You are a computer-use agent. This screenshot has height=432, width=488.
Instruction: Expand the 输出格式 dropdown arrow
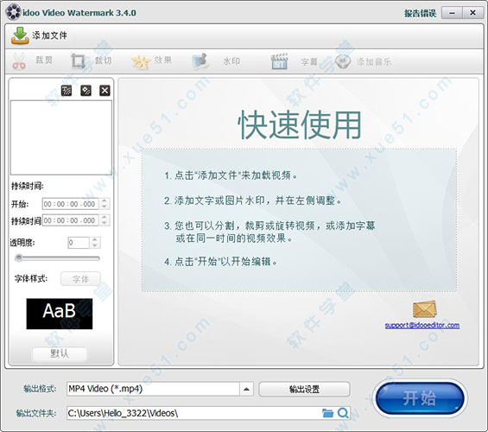point(246,389)
